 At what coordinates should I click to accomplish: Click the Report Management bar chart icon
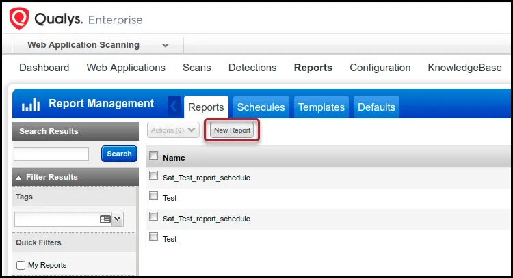point(31,105)
